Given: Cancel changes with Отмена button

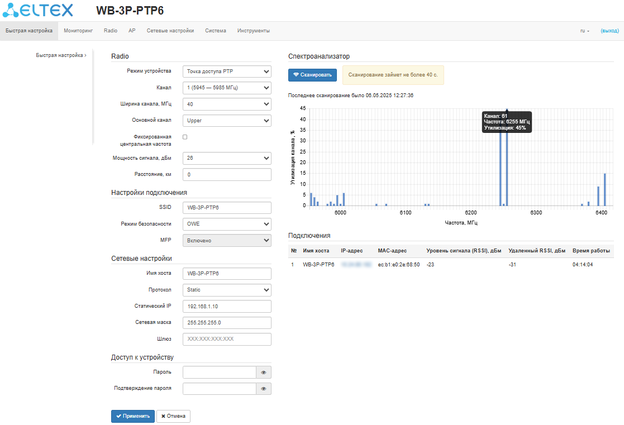Looking at the screenshot, I should pyautogui.click(x=174, y=416).
